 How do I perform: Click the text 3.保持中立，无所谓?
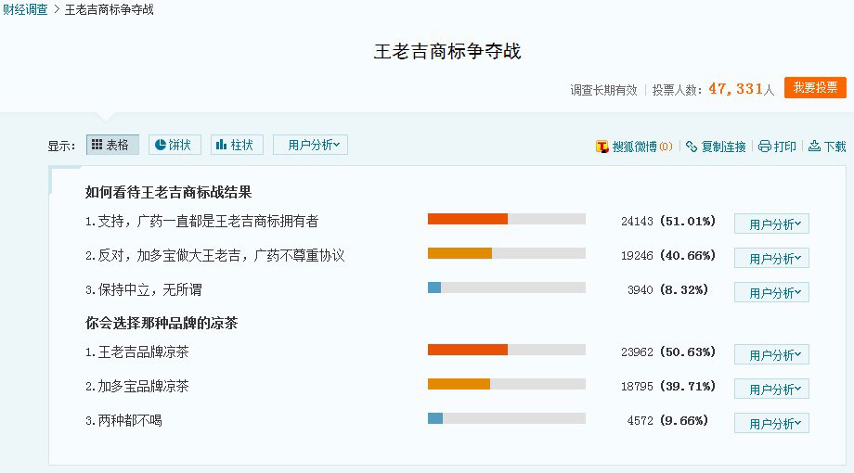click(144, 289)
